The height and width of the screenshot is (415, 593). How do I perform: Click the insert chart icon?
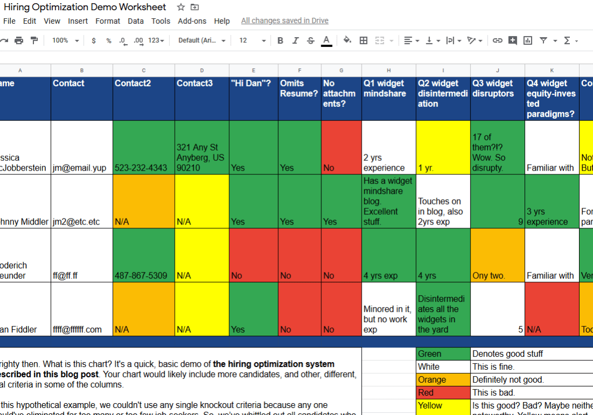[x=528, y=40]
